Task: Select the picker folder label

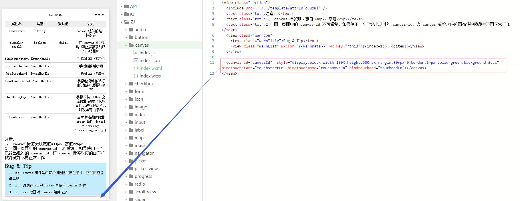Action: (x=141, y=161)
